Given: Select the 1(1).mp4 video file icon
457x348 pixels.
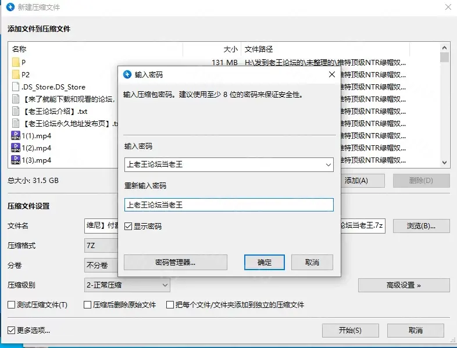Looking at the screenshot, I should pos(16,136).
